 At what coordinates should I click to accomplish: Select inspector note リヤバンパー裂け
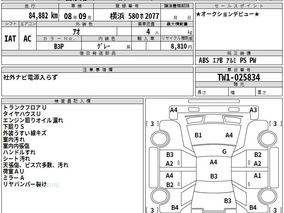(x=25, y=184)
